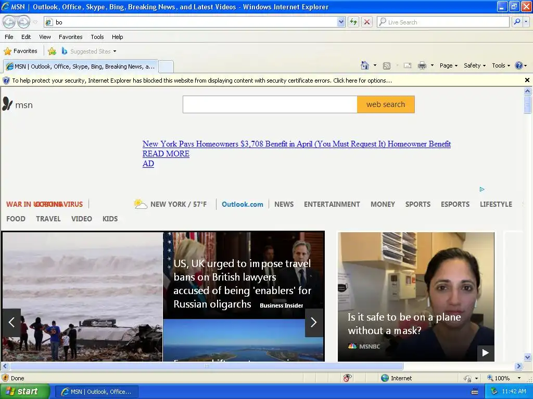Show next carousel story arrow
The width and height of the screenshot is (533, 399).
click(314, 322)
